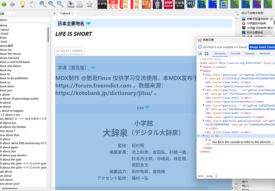Screen dimensions: 275x191
Task: Click the star favorites icon
Action: click(x=89, y=4)
